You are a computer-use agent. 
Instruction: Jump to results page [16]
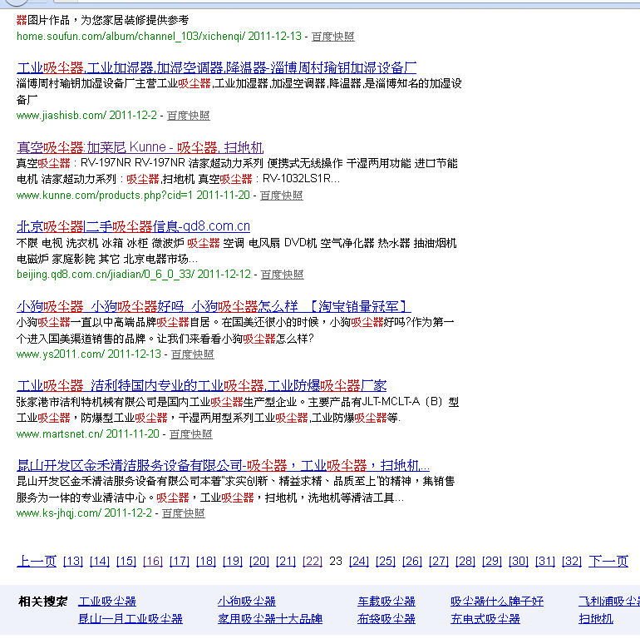pos(153,562)
